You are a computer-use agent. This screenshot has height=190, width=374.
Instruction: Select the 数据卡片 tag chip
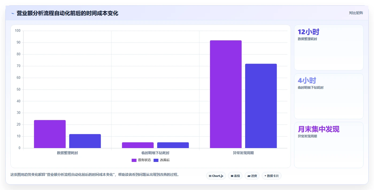click(x=272, y=176)
